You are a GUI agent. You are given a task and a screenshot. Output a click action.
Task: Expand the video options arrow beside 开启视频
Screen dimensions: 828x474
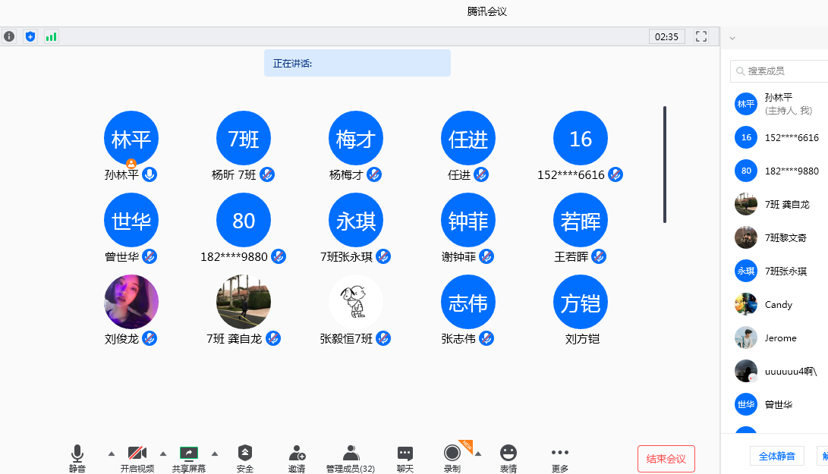pos(162,454)
